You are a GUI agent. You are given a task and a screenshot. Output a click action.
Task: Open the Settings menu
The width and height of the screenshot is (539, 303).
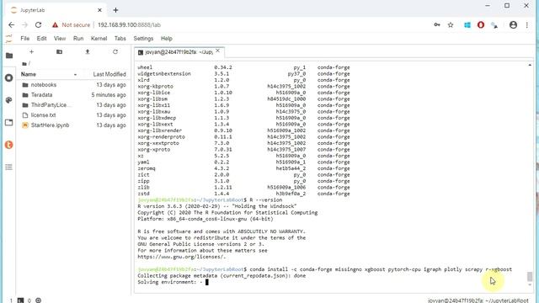tap(143, 39)
